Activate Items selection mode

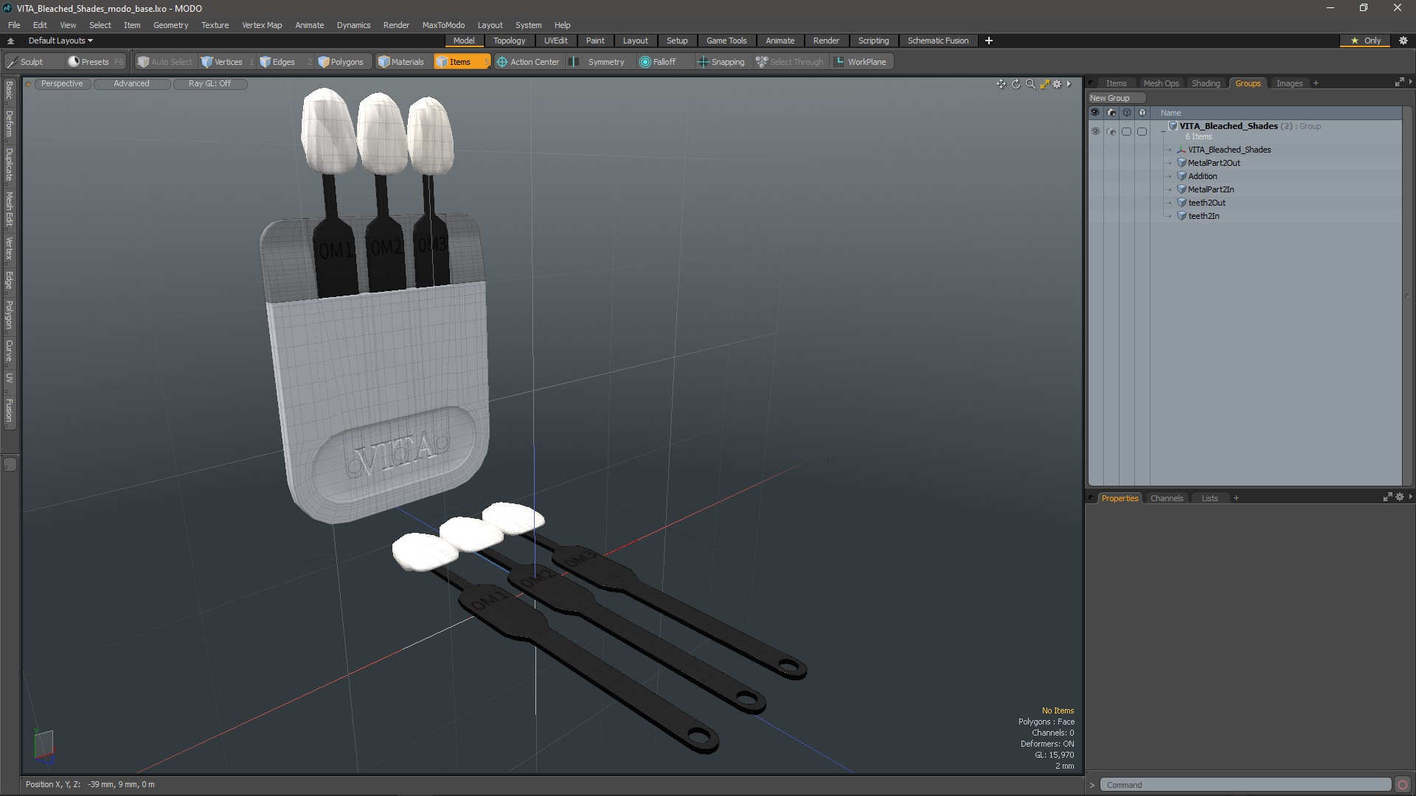(461, 62)
